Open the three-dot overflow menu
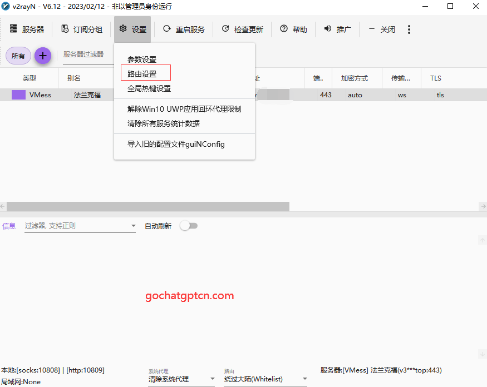 409,29
